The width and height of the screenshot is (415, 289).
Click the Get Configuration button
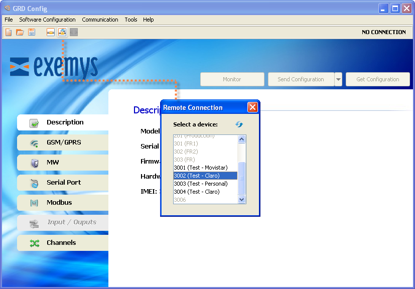377,79
